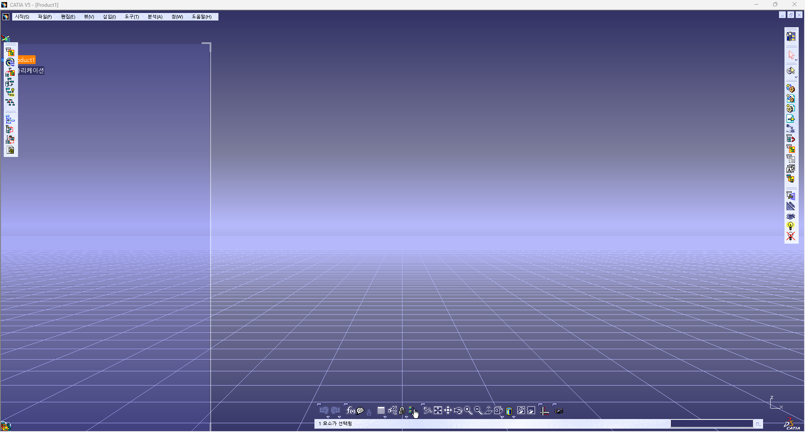Click the document page with spiral icon

[10, 150]
